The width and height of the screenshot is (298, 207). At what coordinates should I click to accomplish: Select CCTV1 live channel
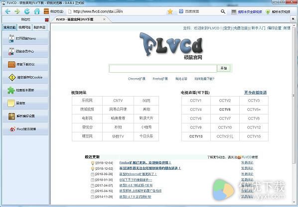196,101
